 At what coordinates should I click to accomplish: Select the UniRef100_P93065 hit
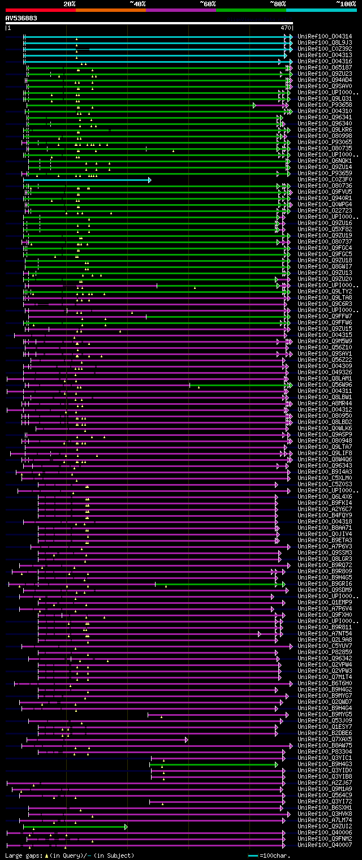click(325, 142)
